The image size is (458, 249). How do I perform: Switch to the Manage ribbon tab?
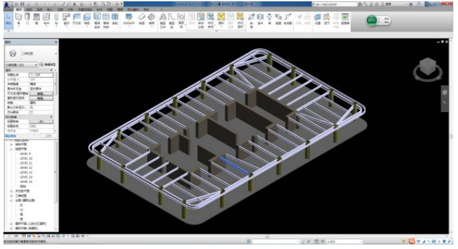120,9
